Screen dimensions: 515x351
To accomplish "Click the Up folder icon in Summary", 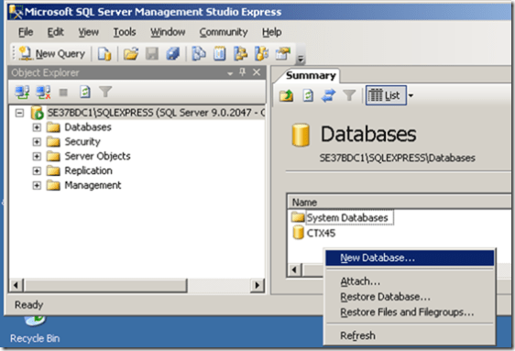I will (287, 95).
